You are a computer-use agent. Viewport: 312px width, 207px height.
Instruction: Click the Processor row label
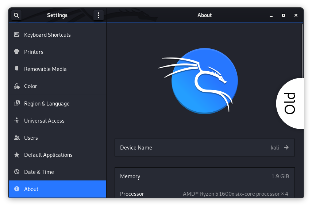pos(132,194)
